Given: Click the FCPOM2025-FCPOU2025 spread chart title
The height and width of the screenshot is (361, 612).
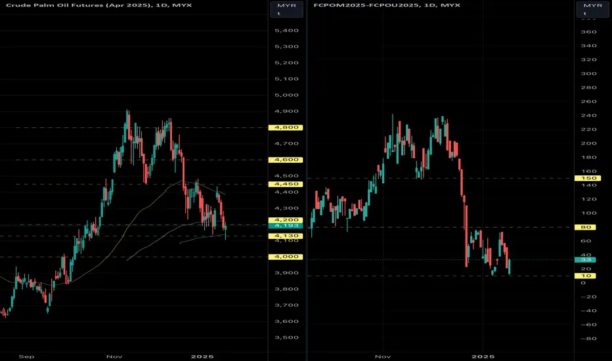Looking at the screenshot, I should (387, 5).
